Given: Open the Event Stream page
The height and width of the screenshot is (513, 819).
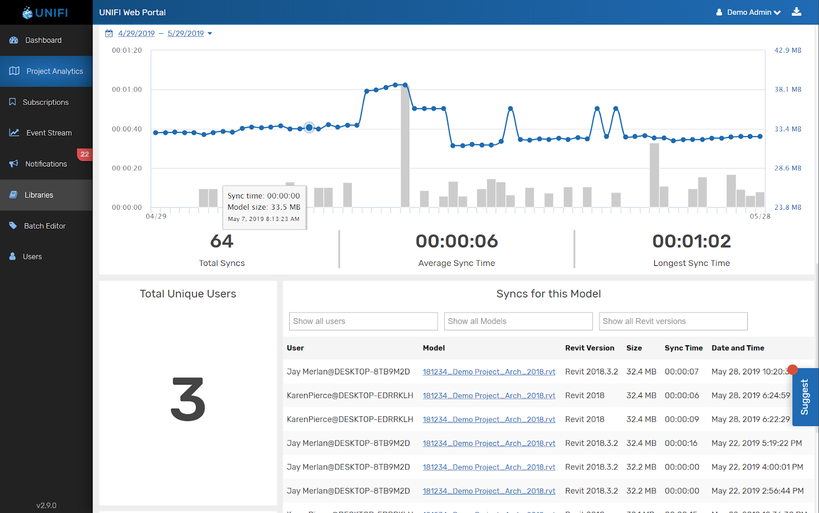Looking at the screenshot, I should click(46, 133).
